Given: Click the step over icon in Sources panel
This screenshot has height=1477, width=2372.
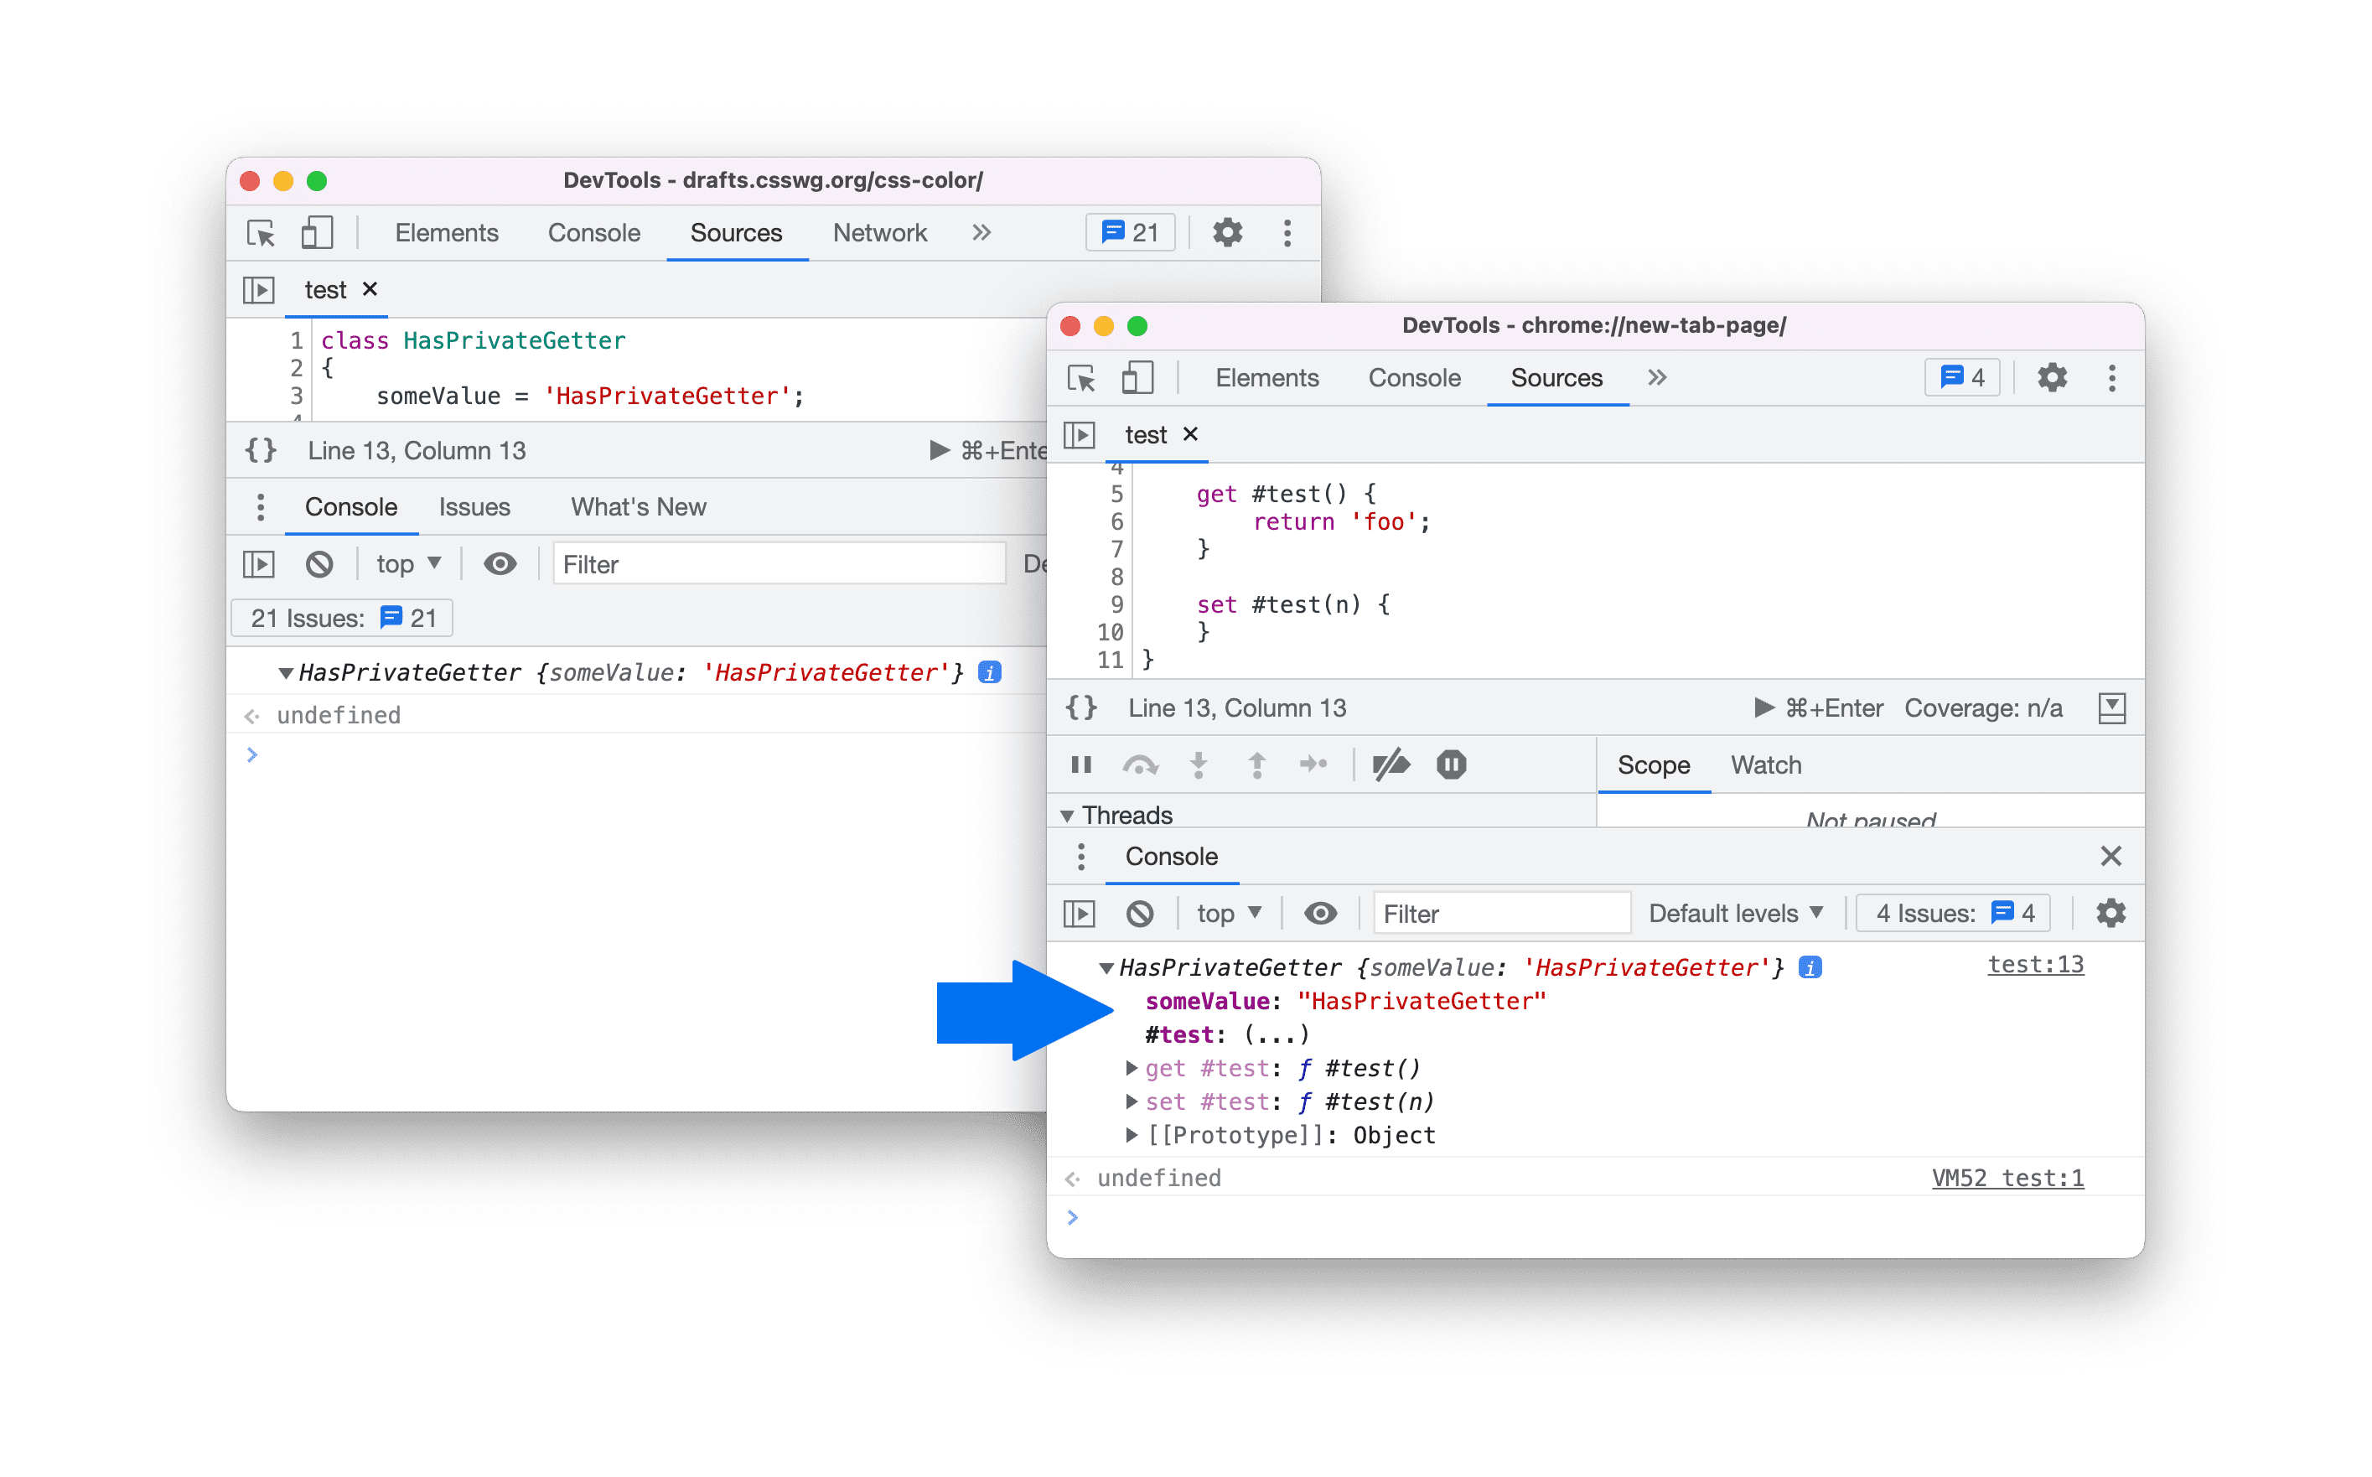Looking at the screenshot, I should tap(1140, 770).
